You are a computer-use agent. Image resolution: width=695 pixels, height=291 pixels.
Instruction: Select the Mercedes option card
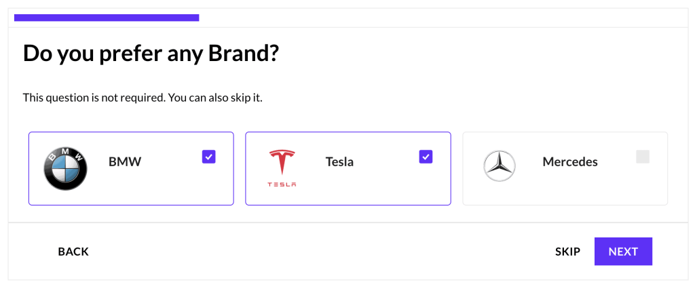coord(584,190)
